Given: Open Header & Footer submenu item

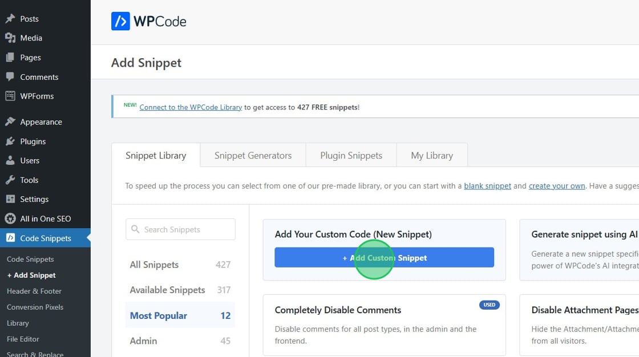Looking at the screenshot, I should pyautogui.click(x=34, y=291).
